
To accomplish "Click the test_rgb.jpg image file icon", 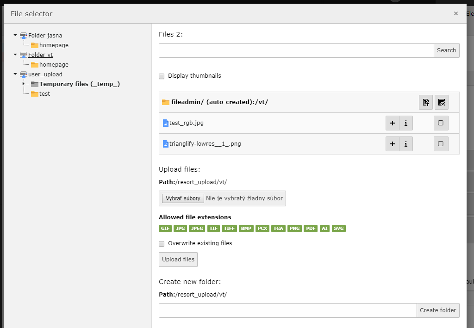I will [166, 123].
